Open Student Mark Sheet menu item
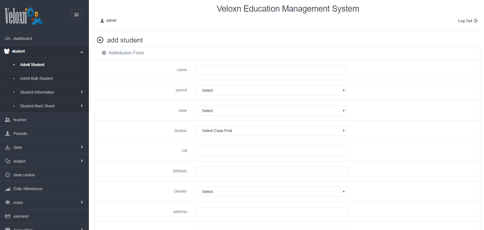 [x=37, y=106]
